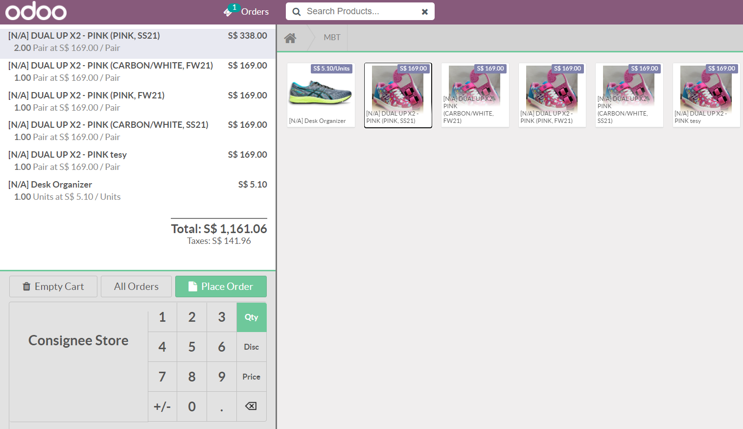Select the Desk Organizer product tile
This screenshot has width=743, height=429.
click(x=321, y=95)
